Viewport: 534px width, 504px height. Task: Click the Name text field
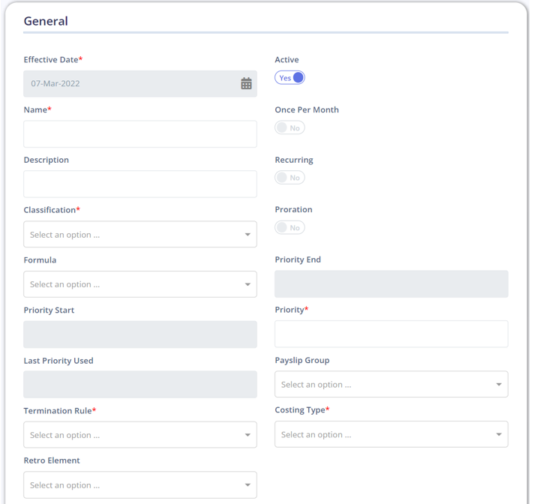(x=140, y=133)
